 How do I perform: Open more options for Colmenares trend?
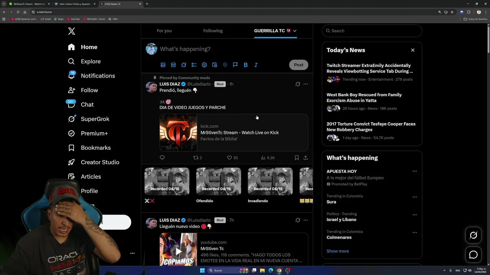tap(415, 233)
